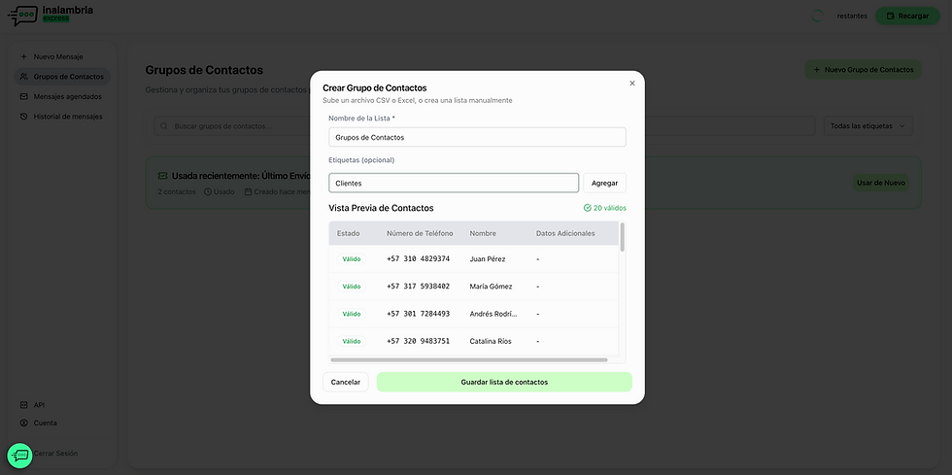Click the inalambria express logo icon
This screenshot has height=475, width=952.
point(22,16)
